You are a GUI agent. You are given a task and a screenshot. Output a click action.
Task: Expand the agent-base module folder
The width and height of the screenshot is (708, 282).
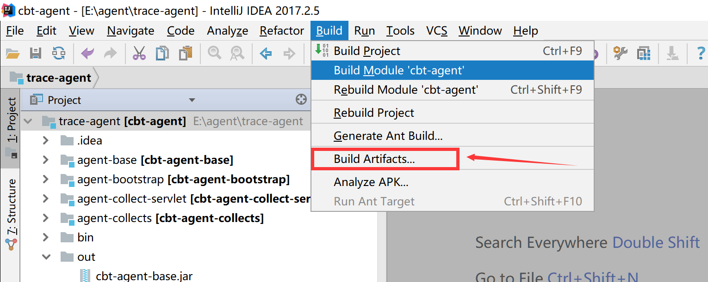tap(45, 160)
